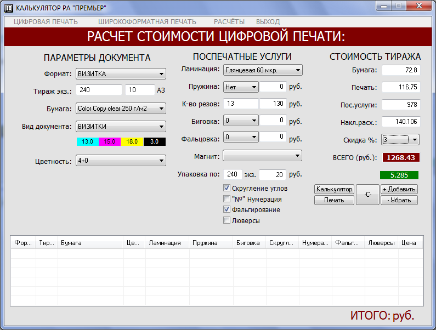Click the magenta 15.0 color swatch
The image size is (436, 330).
click(x=110, y=141)
